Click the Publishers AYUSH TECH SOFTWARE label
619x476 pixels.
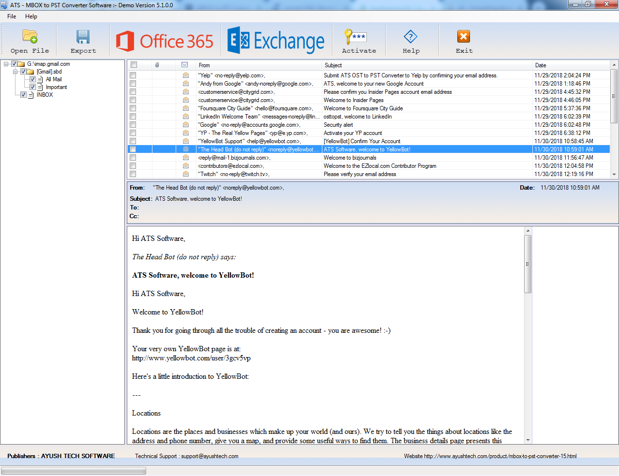pos(61,456)
